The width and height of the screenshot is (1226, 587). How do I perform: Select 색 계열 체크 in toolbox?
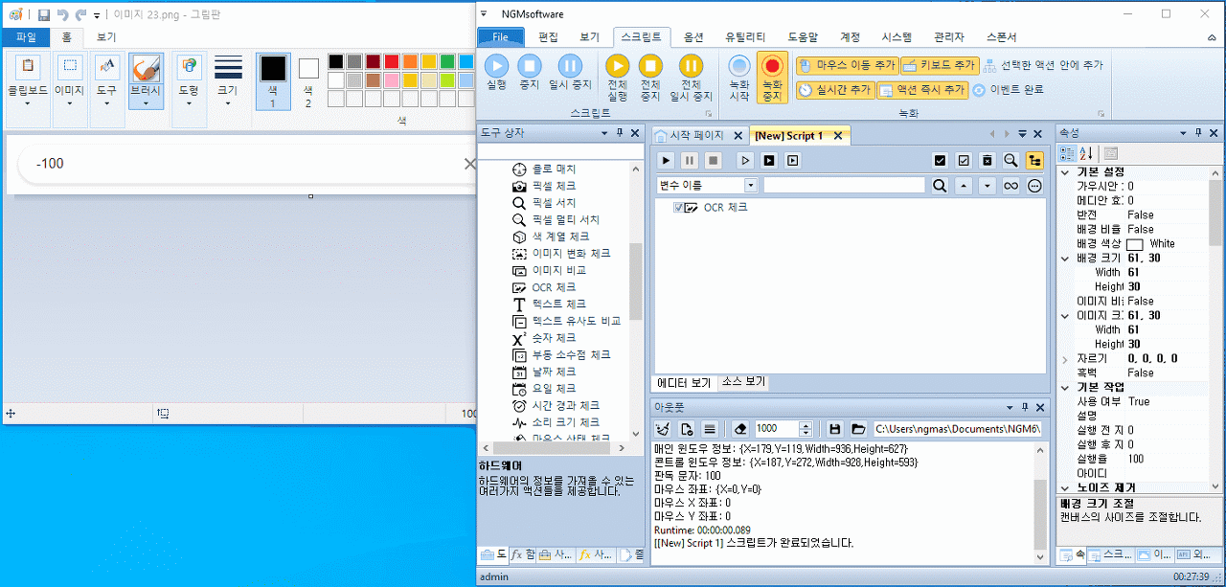(560, 237)
